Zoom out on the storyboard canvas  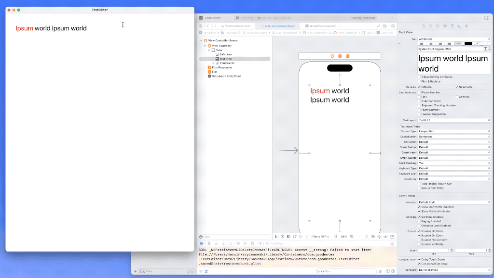click(x=336, y=237)
